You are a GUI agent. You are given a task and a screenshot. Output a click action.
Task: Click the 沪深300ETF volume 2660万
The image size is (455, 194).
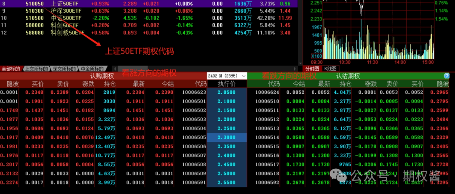(243, 11)
